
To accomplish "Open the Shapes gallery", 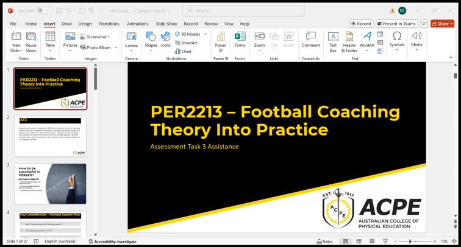I will [151, 40].
